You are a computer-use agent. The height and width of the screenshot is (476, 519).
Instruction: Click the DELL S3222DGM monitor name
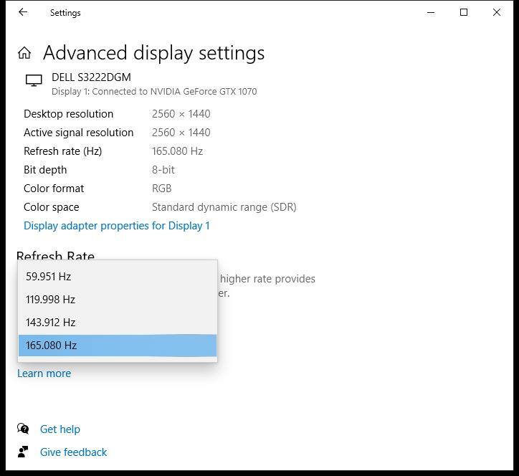[91, 77]
